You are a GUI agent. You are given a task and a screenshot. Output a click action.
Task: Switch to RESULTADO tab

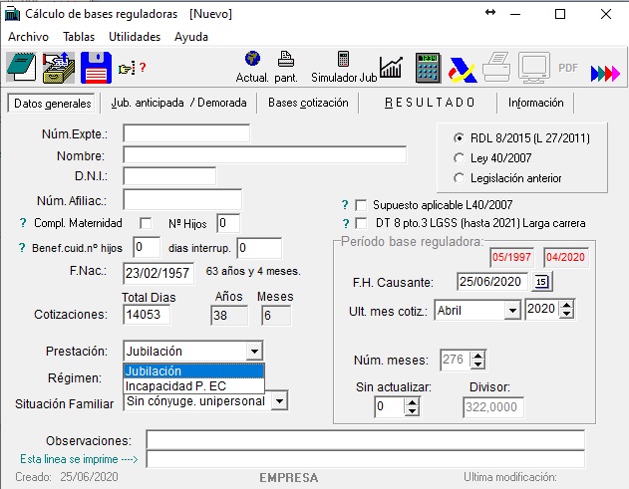[430, 103]
